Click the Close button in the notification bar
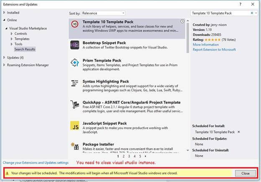Viewport: 261px width, 182px height. (246, 173)
